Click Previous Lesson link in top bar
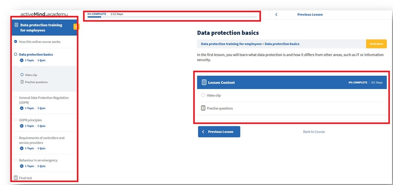This screenshot has height=185, width=393. [310, 15]
